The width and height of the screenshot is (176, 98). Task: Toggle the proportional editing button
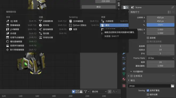(x=110, y=92)
